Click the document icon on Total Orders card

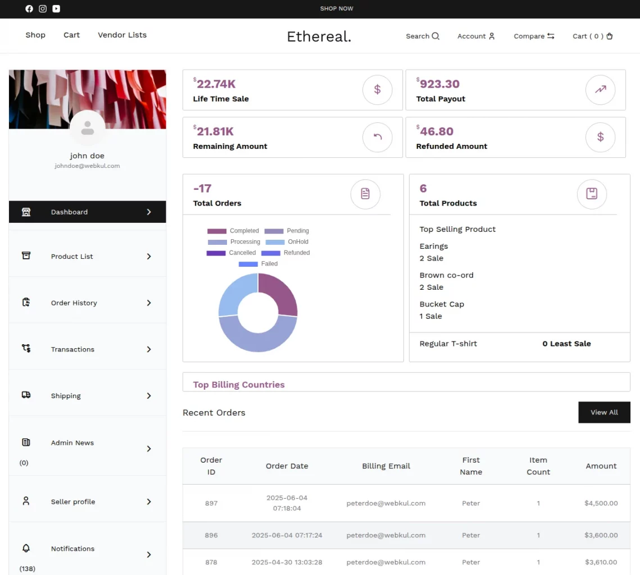click(365, 194)
